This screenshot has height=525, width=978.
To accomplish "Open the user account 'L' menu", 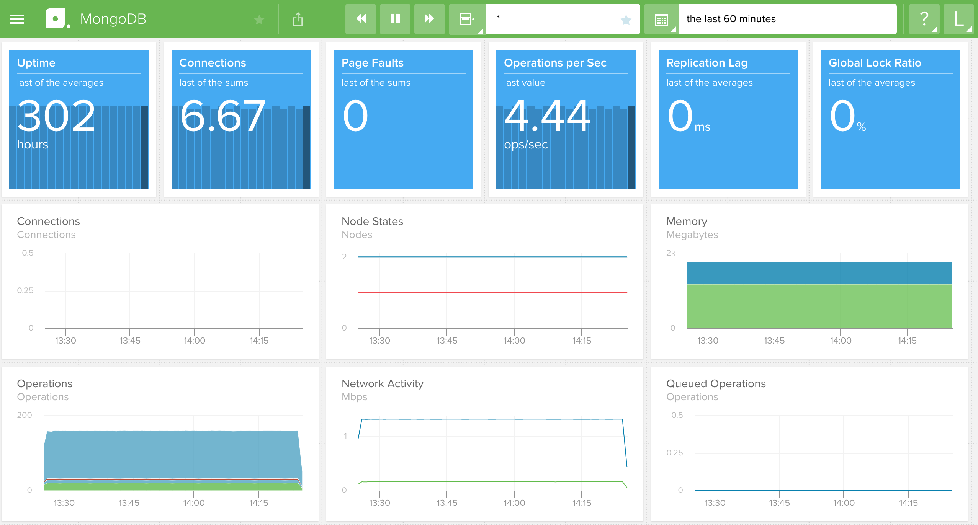I will [x=958, y=19].
